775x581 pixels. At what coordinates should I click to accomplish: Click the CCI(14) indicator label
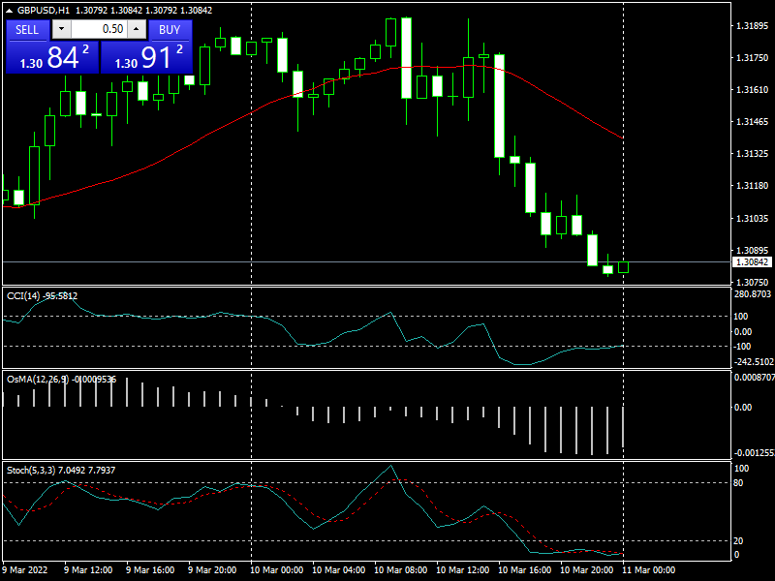pos(42,296)
